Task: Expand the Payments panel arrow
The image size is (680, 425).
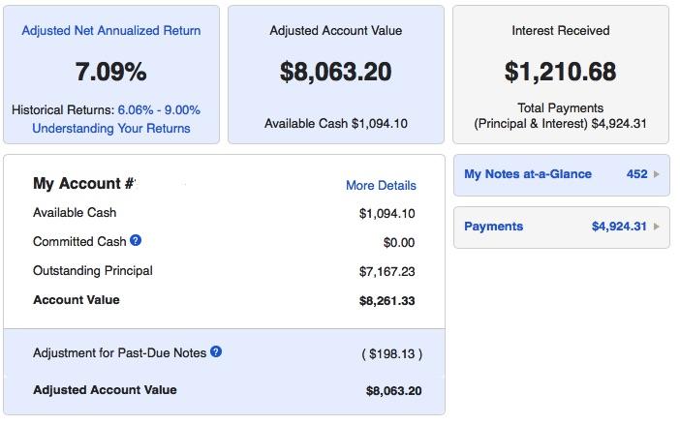Action: [657, 227]
